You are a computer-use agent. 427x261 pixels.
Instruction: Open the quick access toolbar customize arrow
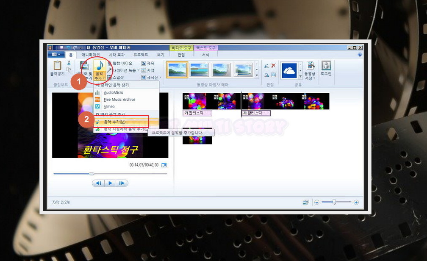pyautogui.click(x=81, y=48)
